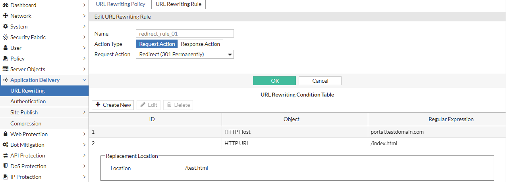Open the Request Action redirect dropdown
Image resolution: width=506 pixels, height=182 pixels.
click(185, 54)
